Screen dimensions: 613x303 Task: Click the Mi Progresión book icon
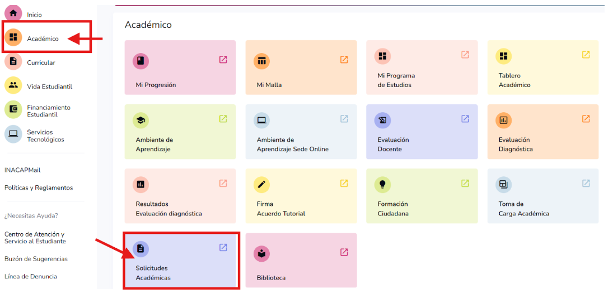point(141,61)
